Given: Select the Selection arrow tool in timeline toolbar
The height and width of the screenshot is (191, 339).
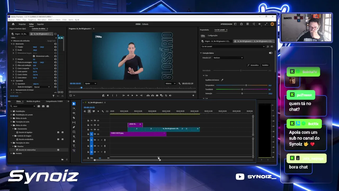Looking at the screenshot, I should 74,104.
